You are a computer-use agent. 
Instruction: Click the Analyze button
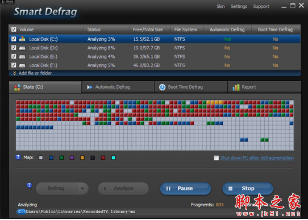click(123, 188)
